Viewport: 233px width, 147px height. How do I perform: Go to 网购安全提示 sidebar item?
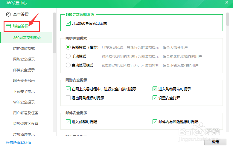coord(24,59)
